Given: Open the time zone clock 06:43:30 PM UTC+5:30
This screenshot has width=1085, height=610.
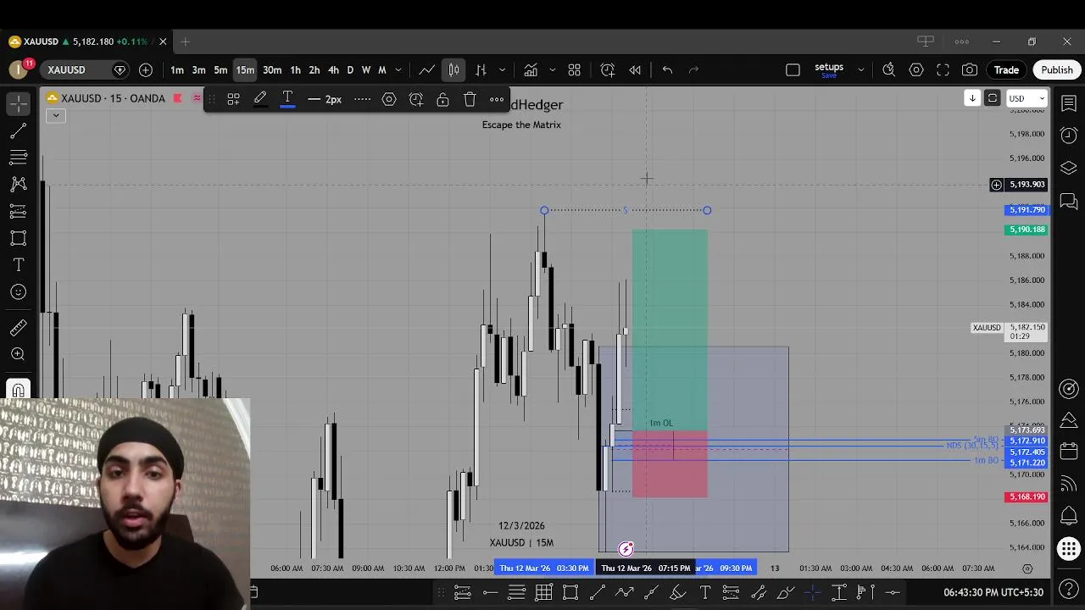Looking at the screenshot, I should 993,592.
